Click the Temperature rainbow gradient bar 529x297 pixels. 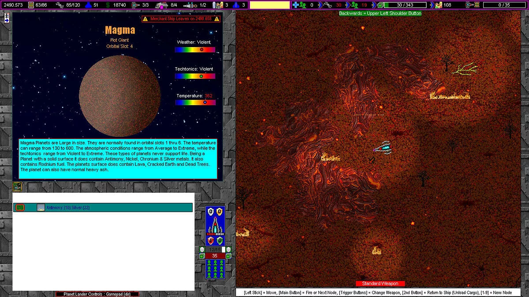pyautogui.click(x=195, y=103)
